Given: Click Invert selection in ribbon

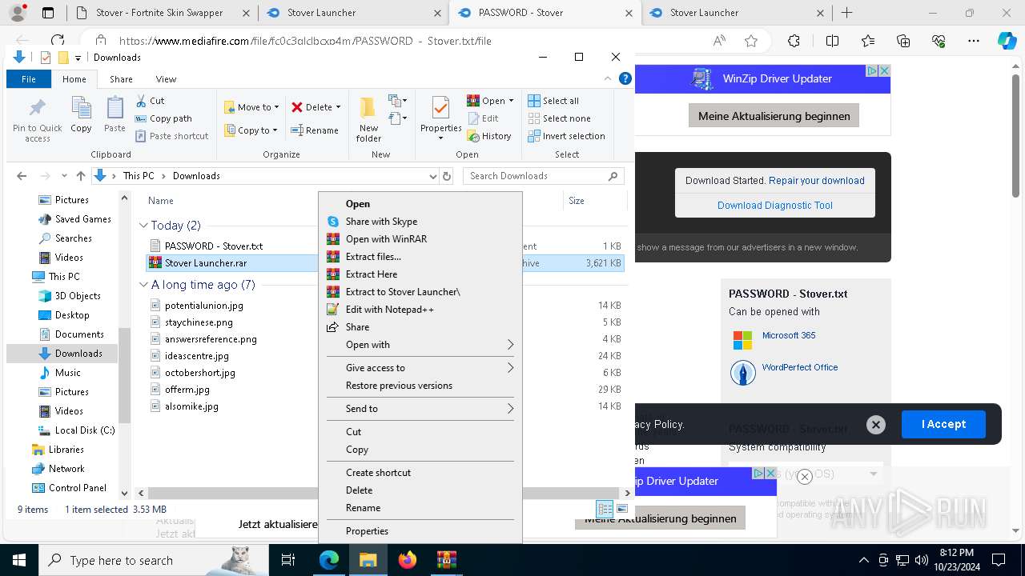Looking at the screenshot, I should tap(566, 136).
